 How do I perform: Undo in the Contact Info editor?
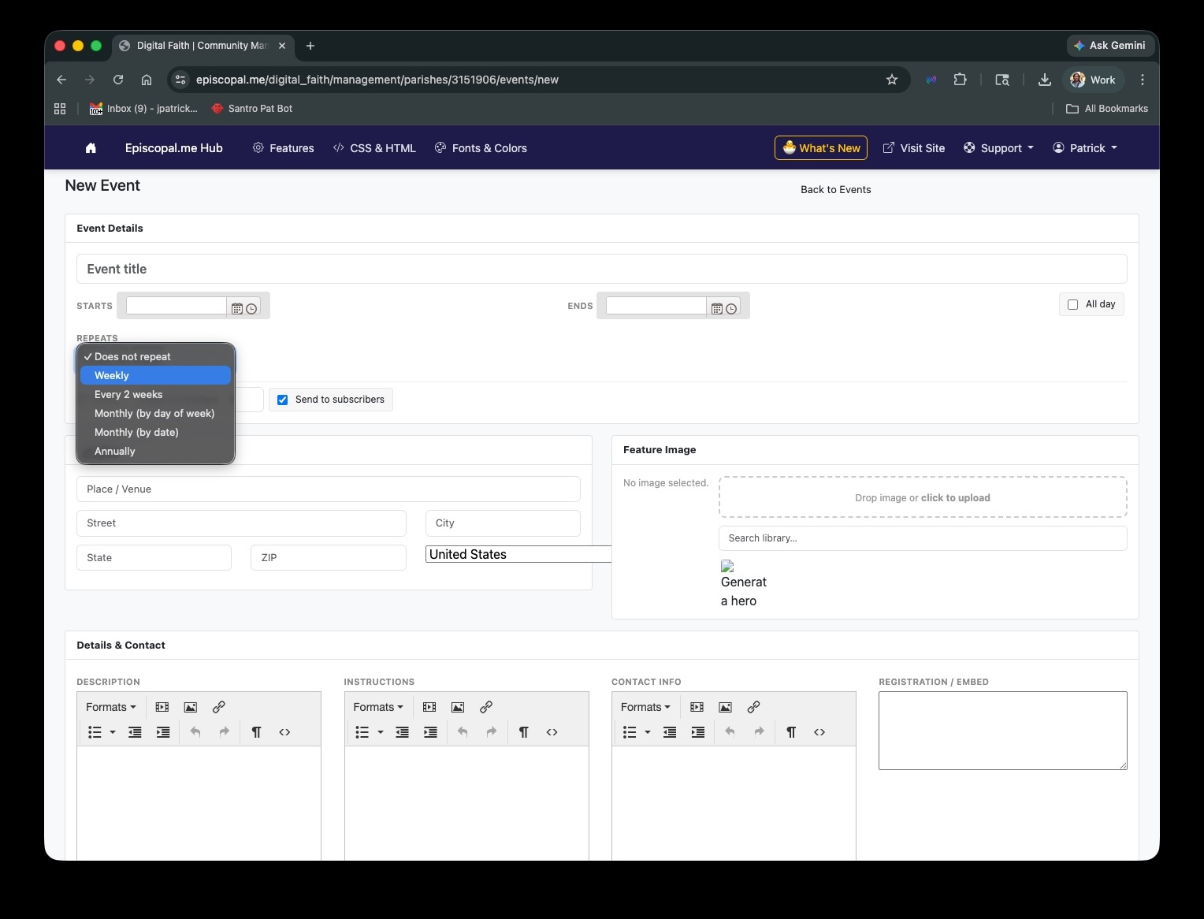tap(730, 732)
